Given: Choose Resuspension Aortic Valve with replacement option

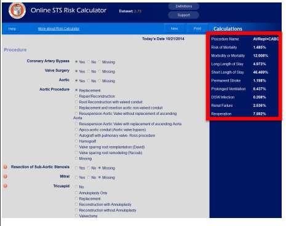Looking at the screenshot, I should 76,123.
